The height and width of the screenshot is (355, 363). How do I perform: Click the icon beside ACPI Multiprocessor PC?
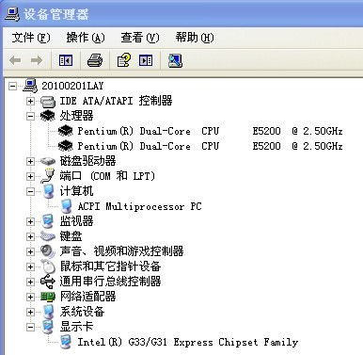tap(66, 206)
